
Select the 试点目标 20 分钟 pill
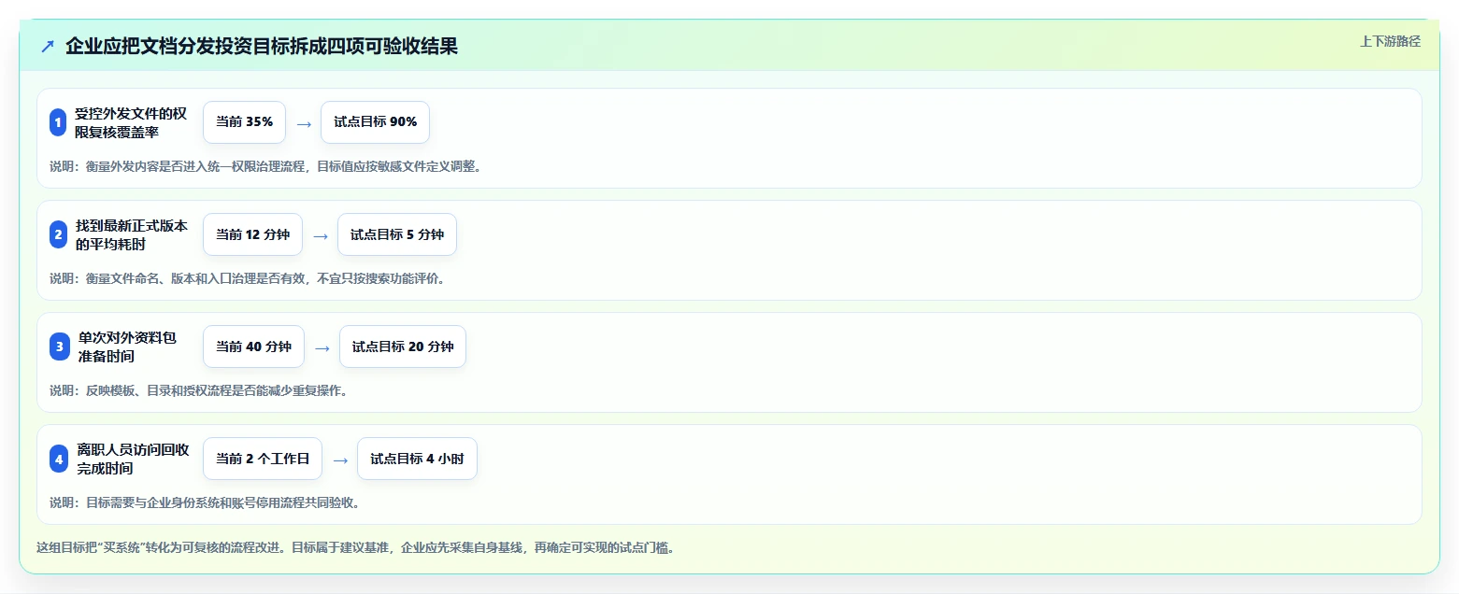(x=403, y=346)
